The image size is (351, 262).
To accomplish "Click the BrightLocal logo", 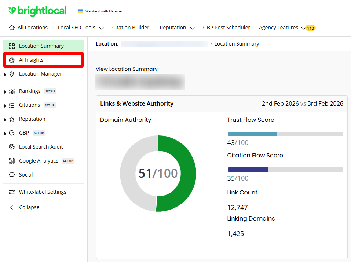I will [37, 11].
